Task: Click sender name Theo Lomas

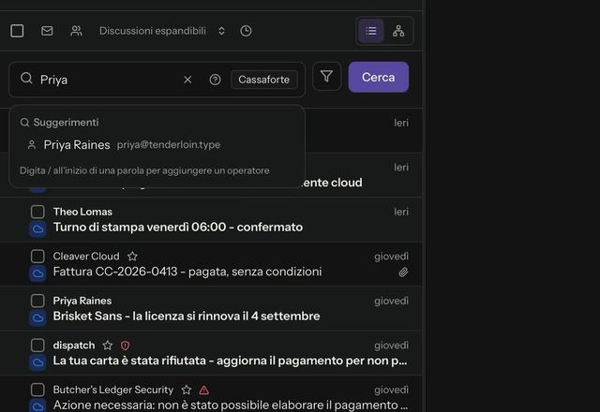Action: click(82, 212)
